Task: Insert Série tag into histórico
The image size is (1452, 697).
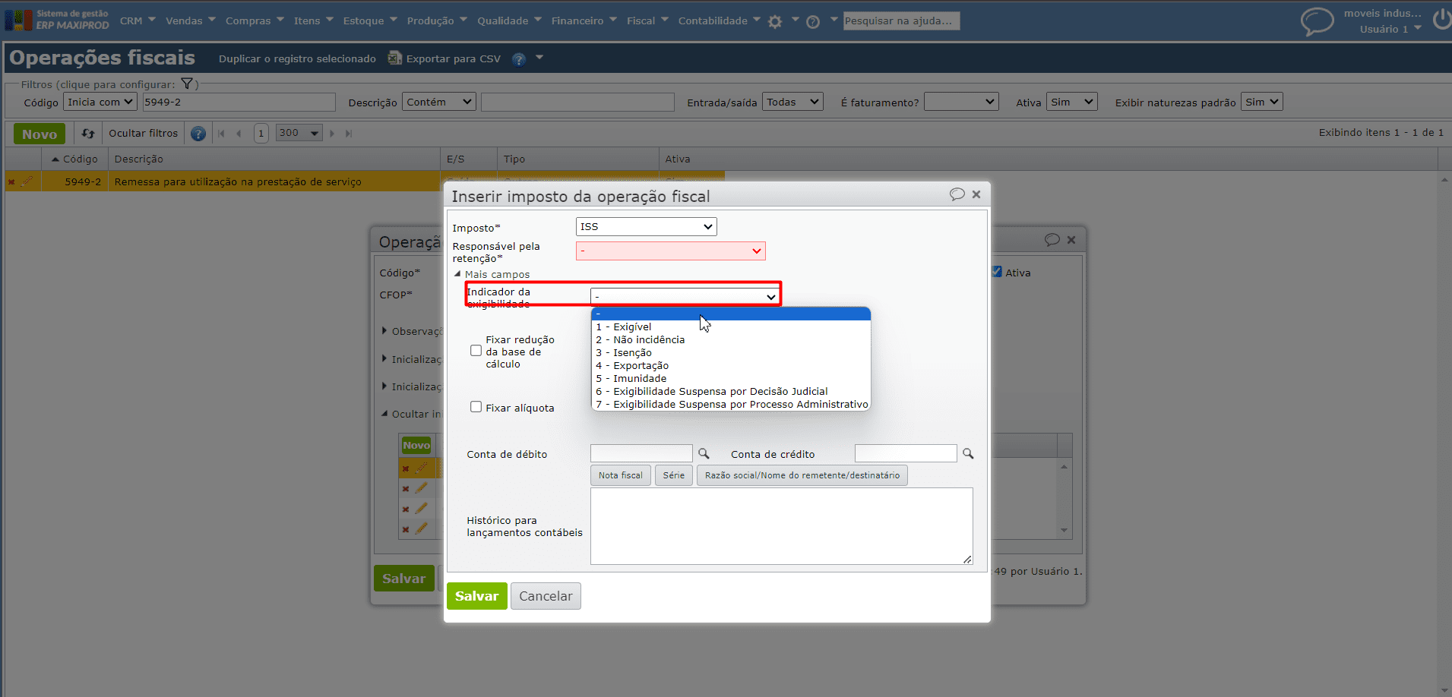Action: tap(673, 475)
